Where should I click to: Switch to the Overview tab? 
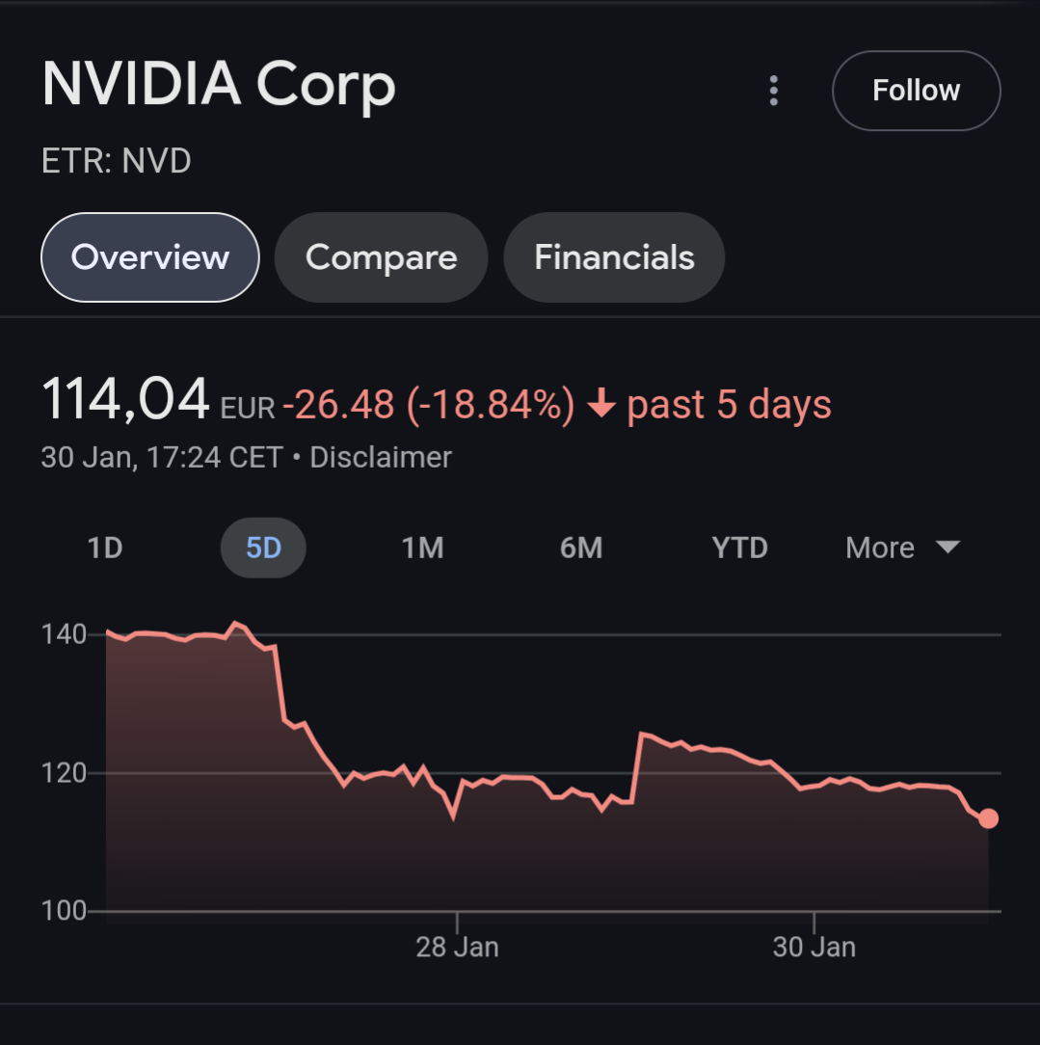(150, 257)
